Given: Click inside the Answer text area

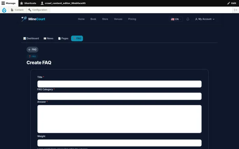Looking at the screenshot, I should coord(119,119).
